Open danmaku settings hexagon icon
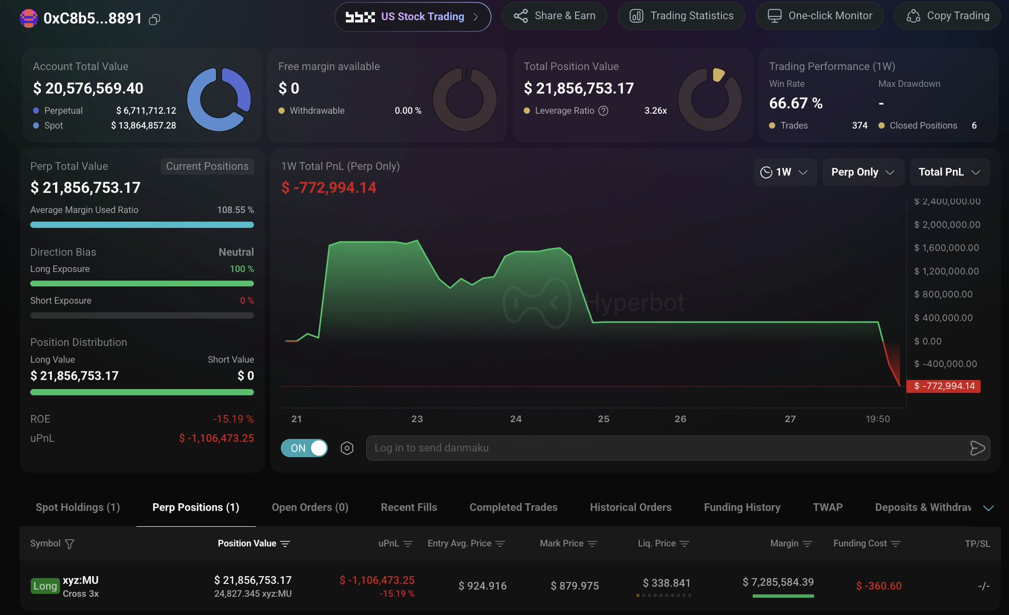1009x615 pixels. 347,448
